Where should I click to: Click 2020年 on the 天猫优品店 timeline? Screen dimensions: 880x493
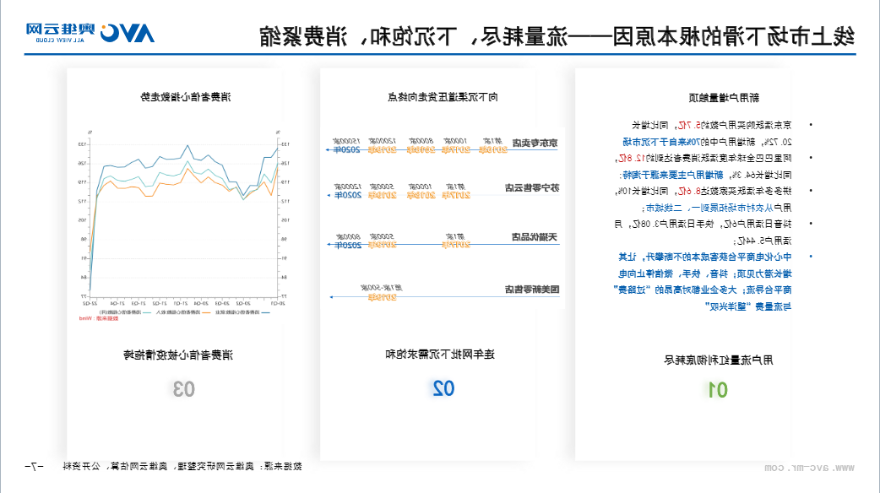pyautogui.click(x=348, y=245)
